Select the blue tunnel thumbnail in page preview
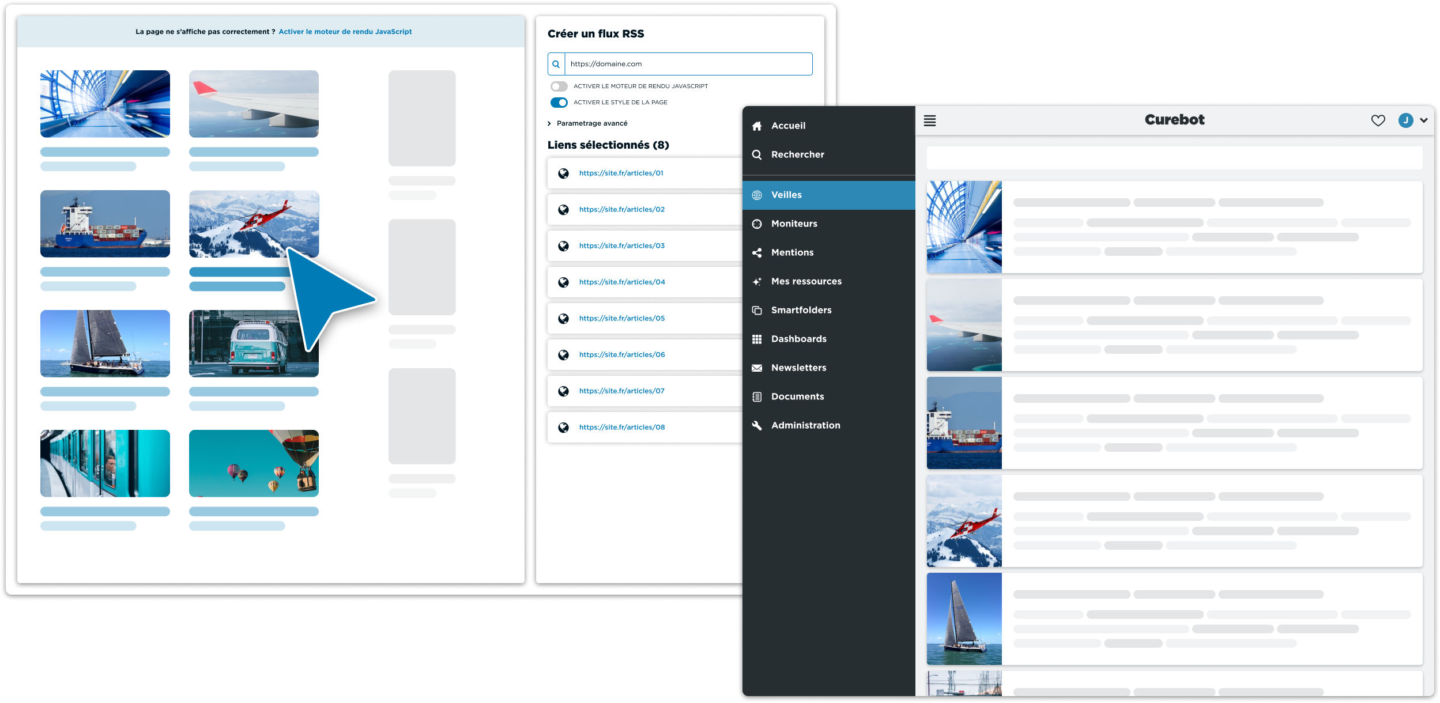Viewport: 1440px width, 703px height. (x=105, y=104)
